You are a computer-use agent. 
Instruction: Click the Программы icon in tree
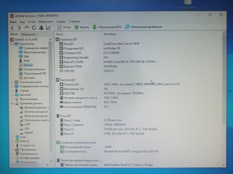click(17, 150)
